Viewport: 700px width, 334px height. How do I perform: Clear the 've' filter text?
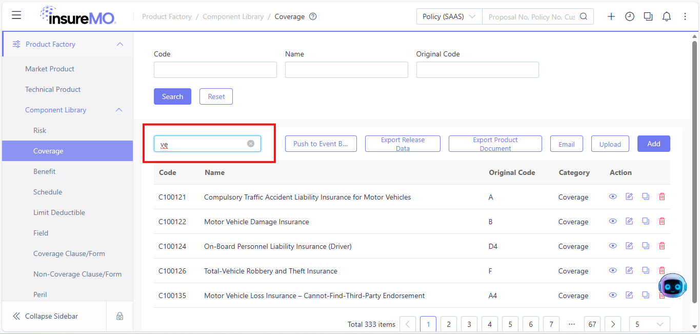click(251, 144)
